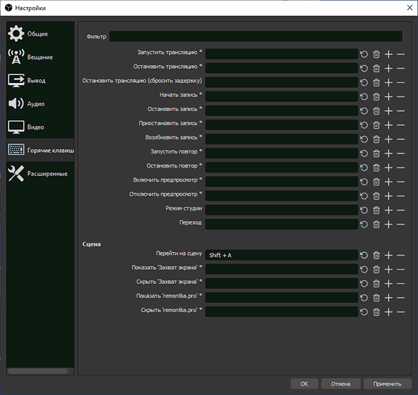Open the Общие settings section

(x=41, y=34)
